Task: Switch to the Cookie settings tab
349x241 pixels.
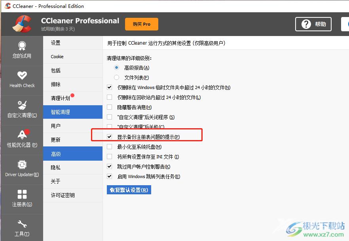Action: coord(57,57)
